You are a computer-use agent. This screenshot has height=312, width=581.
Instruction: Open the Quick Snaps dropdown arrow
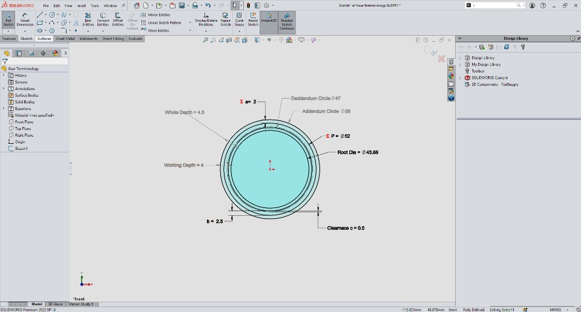coord(240,31)
